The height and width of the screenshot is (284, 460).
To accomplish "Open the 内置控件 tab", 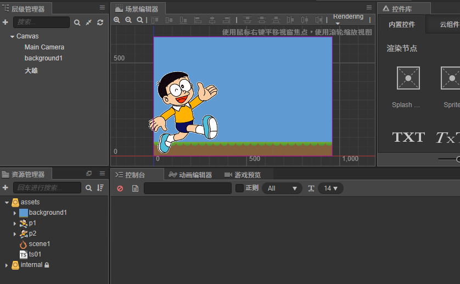I will [402, 24].
